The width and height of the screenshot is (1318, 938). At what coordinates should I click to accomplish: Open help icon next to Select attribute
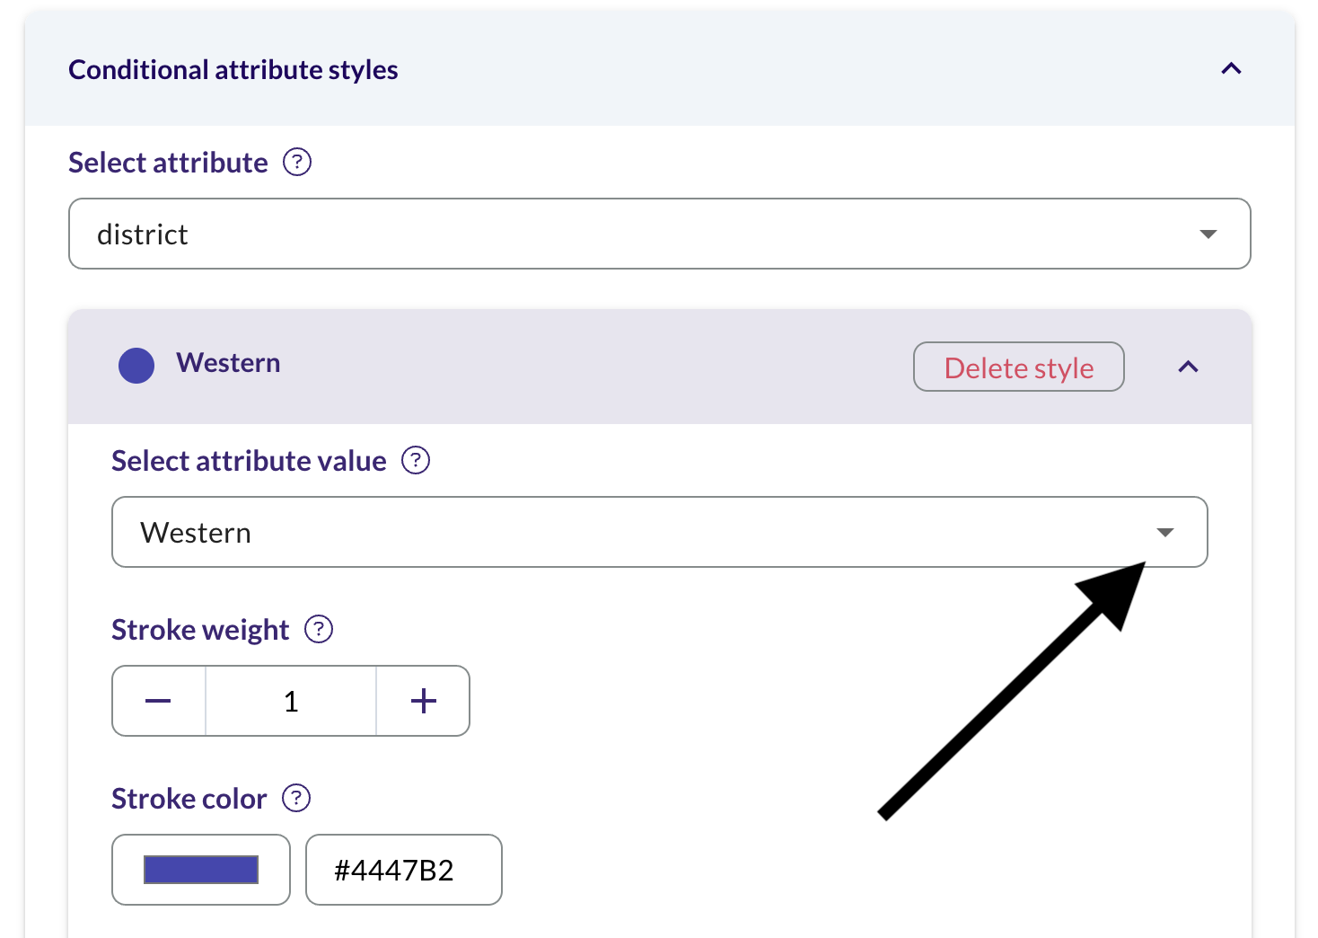(297, 163)
